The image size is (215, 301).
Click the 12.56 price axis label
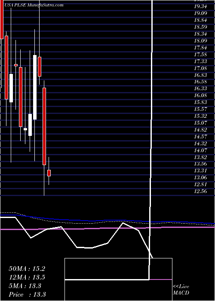click(200, 191)
